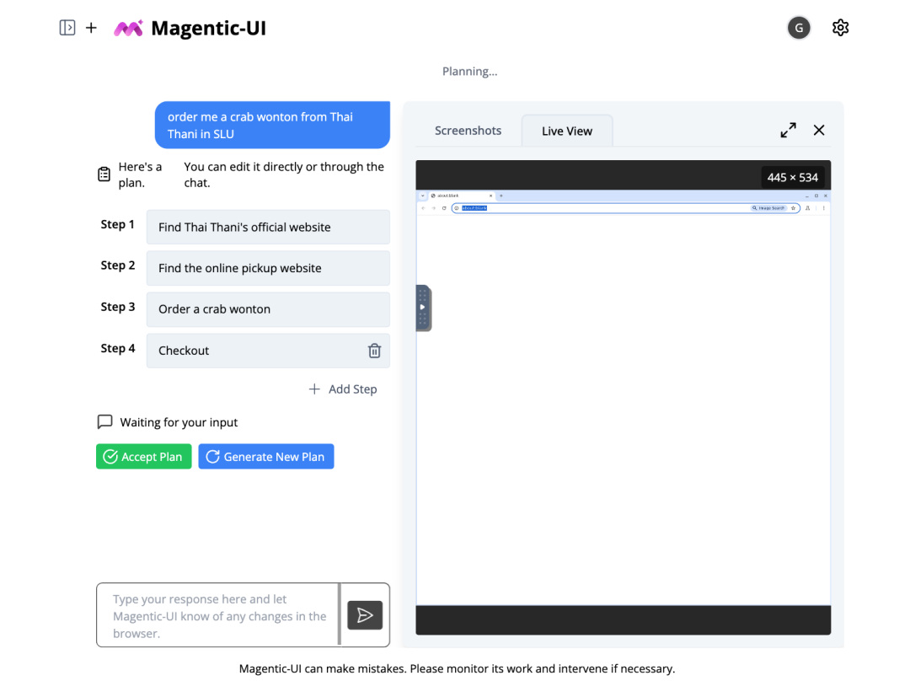Select the Live View tab
The image size is (910, 681).
coord(566,130)
